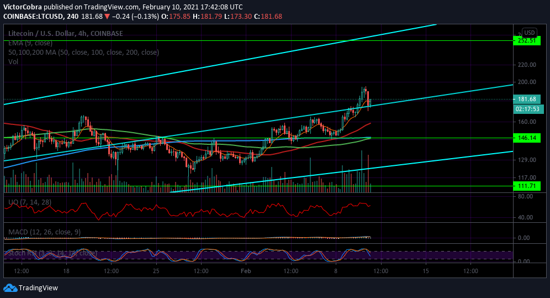This screenshot has width=550, height=298.
Task: Click the 18 date label on time axis
Action: tap(66, 271)
